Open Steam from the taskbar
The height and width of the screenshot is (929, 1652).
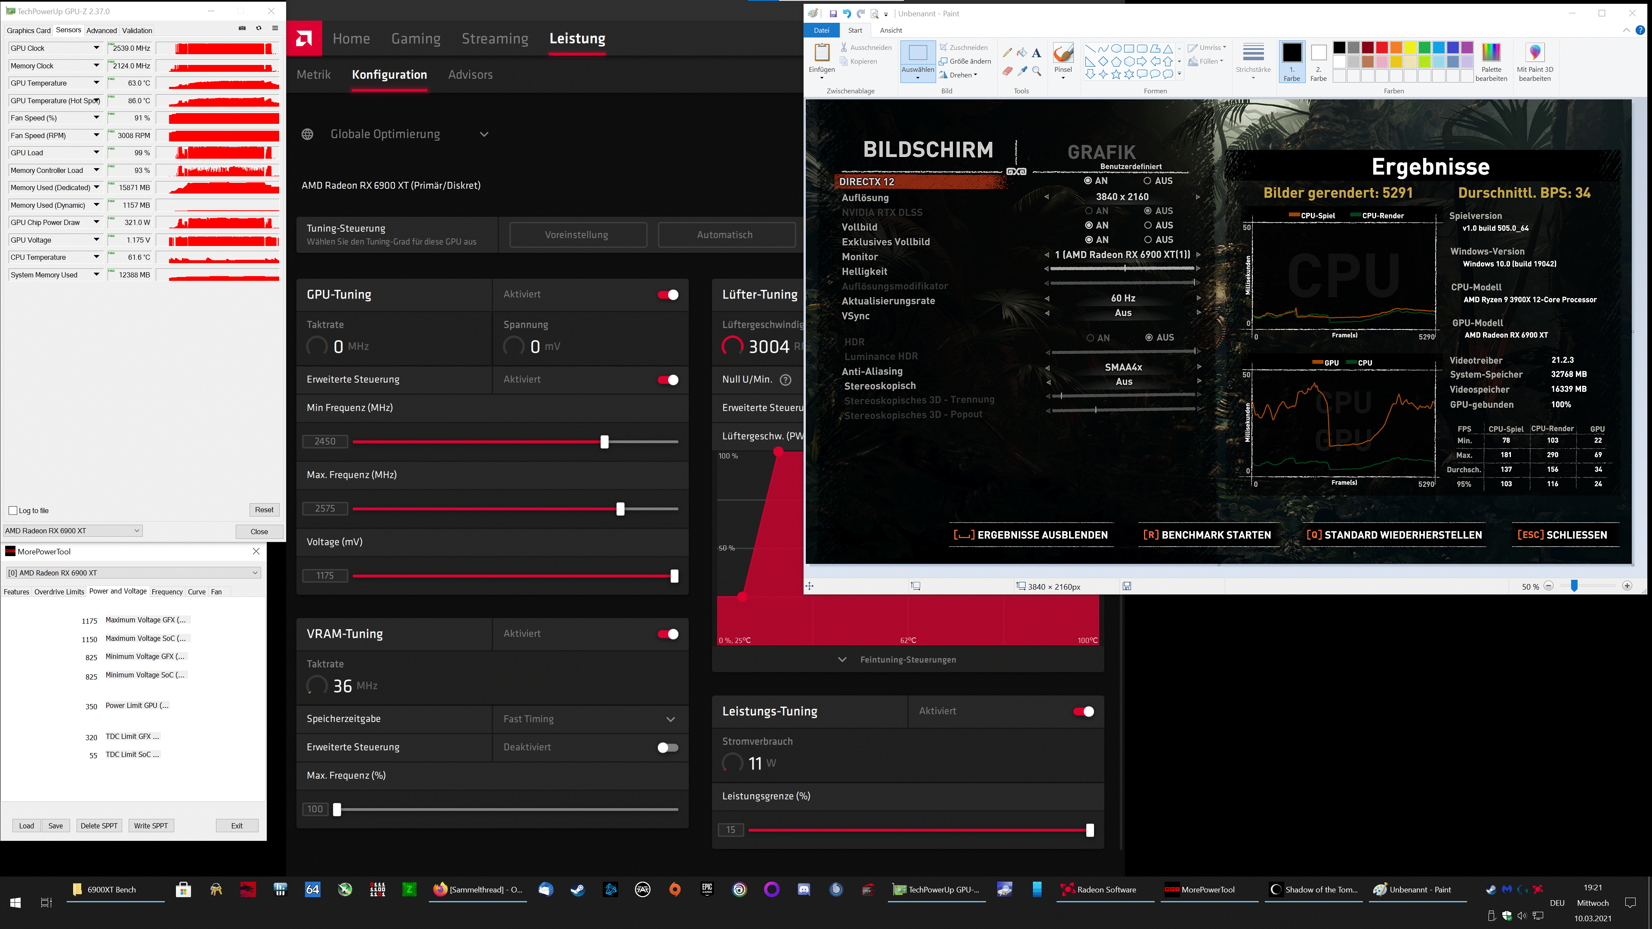point(578,889)
